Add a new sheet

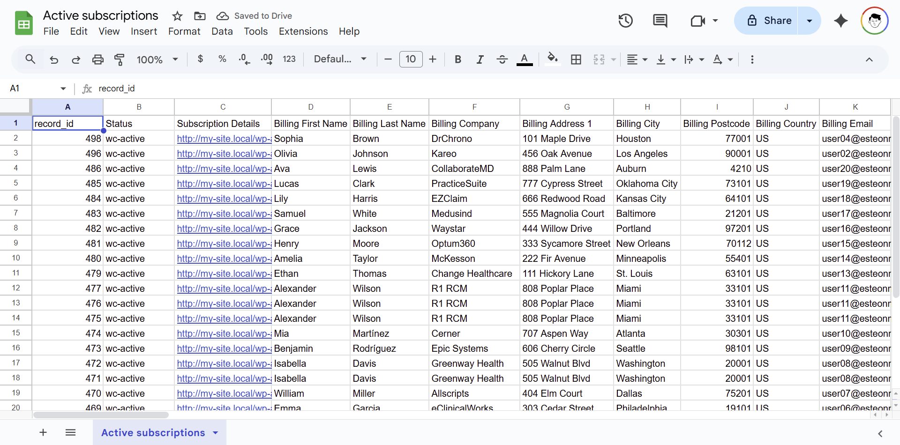pyautogui.click(x=43, y=432)
